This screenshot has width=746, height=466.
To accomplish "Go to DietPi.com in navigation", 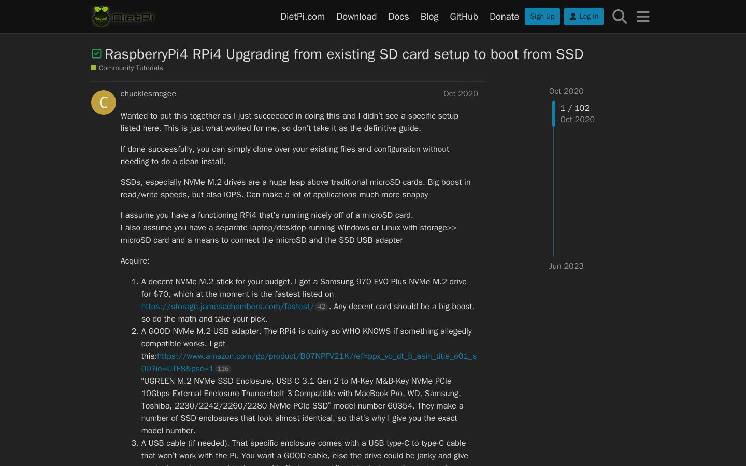I will pyautogui.click(x=303, y=17).
